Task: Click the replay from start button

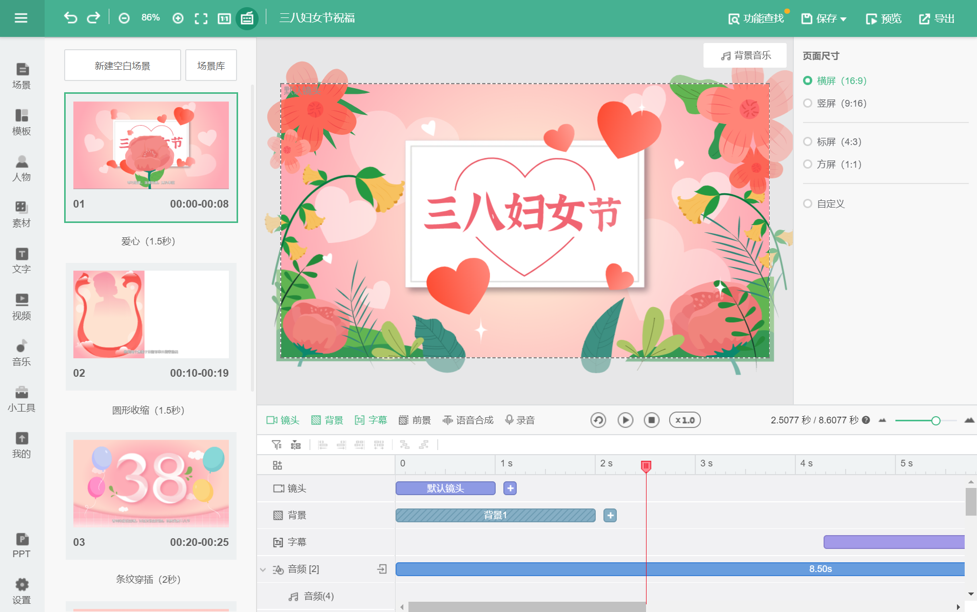Action: (x=598, y=420)
